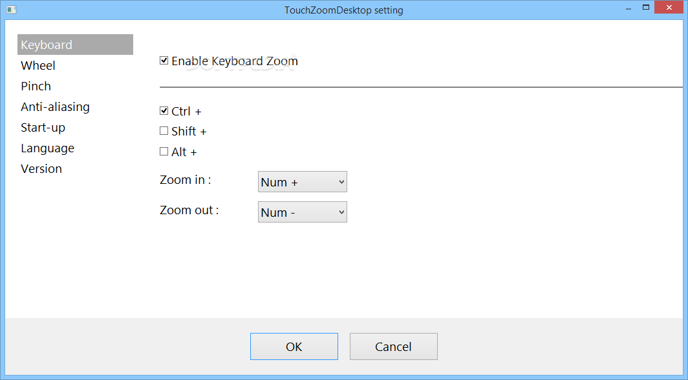
Task: Uncheck the Ctrl + modifier checkbox
Action: pos(164,111)
